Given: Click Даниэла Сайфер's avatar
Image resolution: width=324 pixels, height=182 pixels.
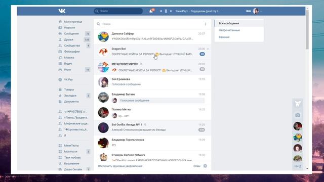Looking at the screenshot, I should [103, 37].
